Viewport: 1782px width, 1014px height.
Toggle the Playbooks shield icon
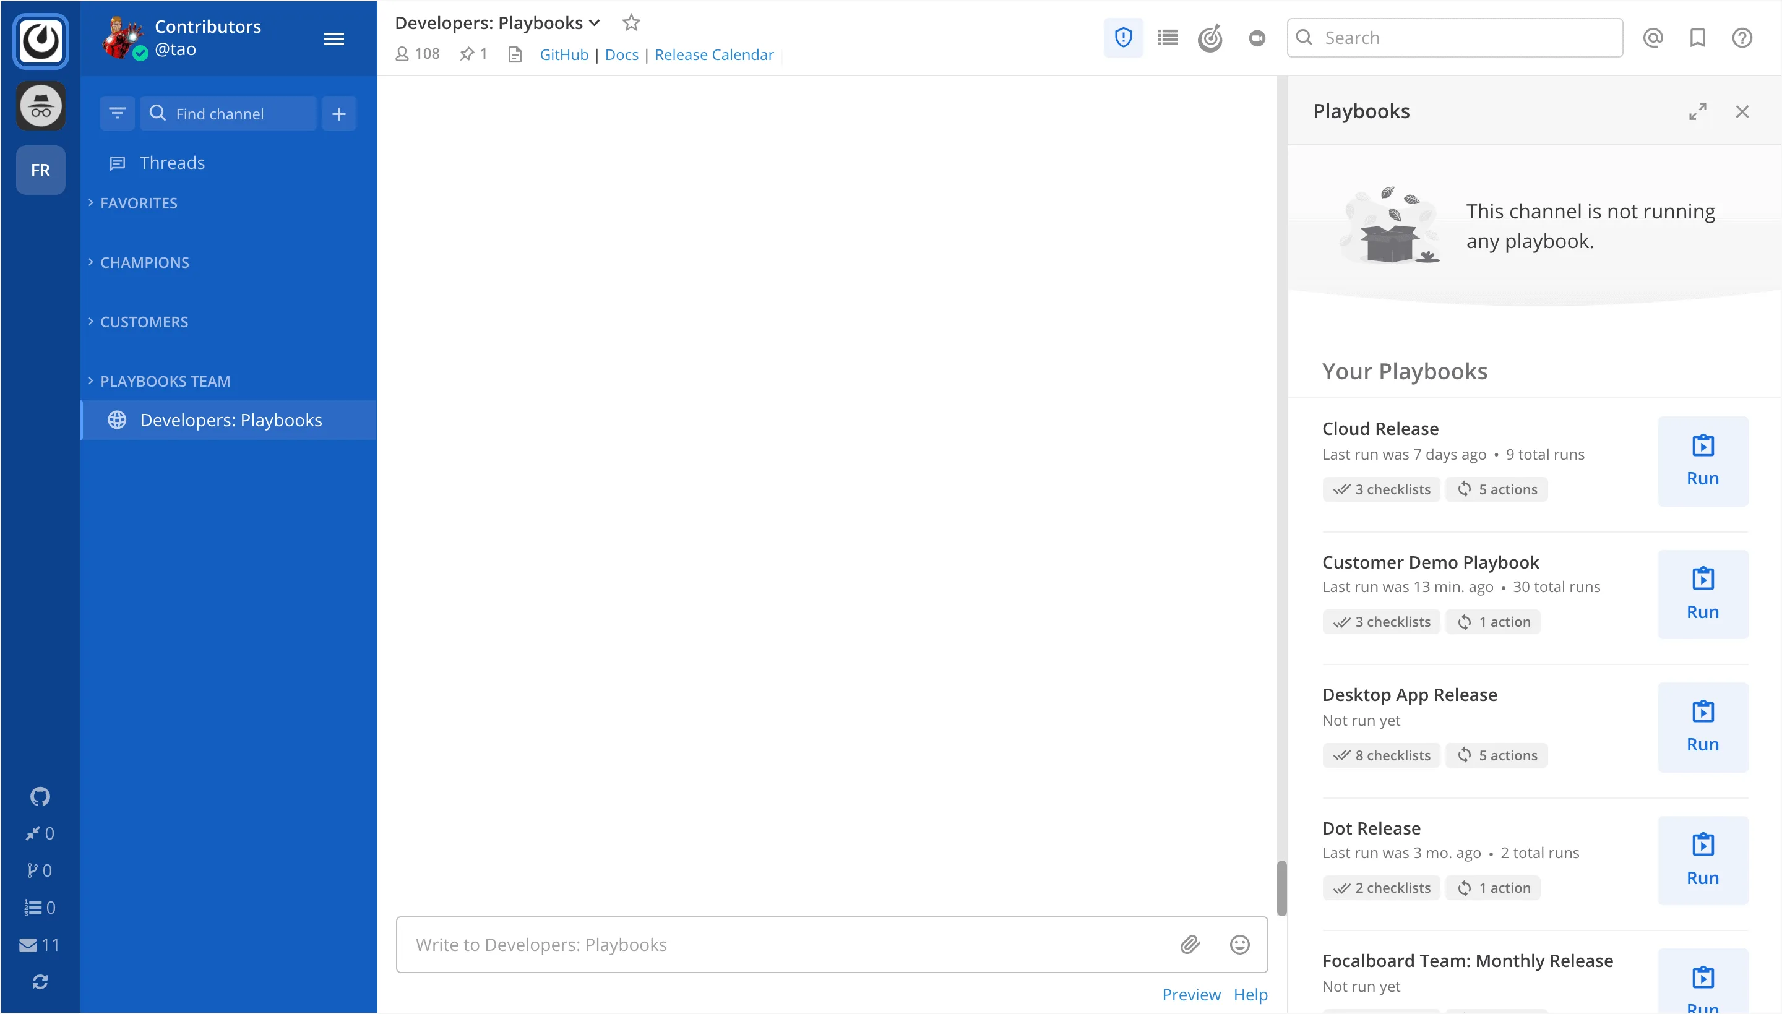point(1122,38)
